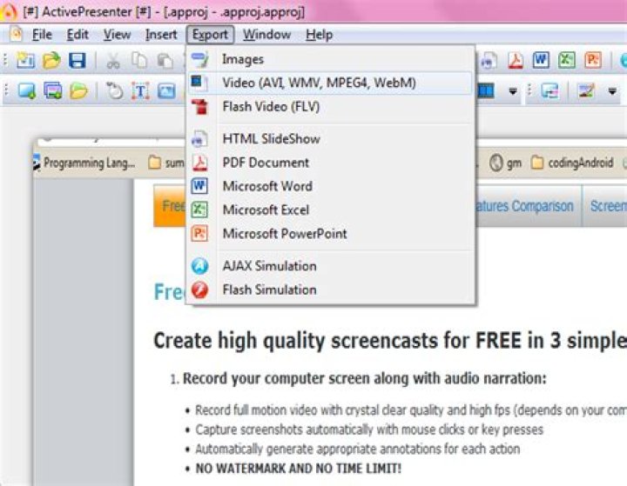Choose Microsoft PowerPoint export option
Image resolution: width=627 pixels, height=486 pixels.
tap(331, 234)
